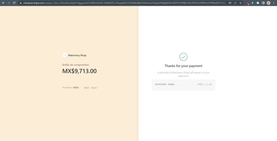Click the forward navigation arrow
The width and height of the screenshot is (277, 141).
pyautogui.click(x=9, y=3)
